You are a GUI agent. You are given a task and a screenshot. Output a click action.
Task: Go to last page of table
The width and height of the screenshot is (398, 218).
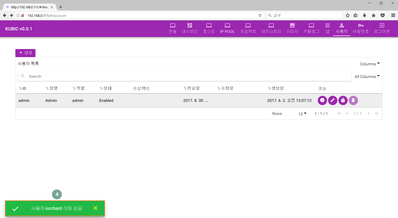pyautogui.click(x=377, y=113)
